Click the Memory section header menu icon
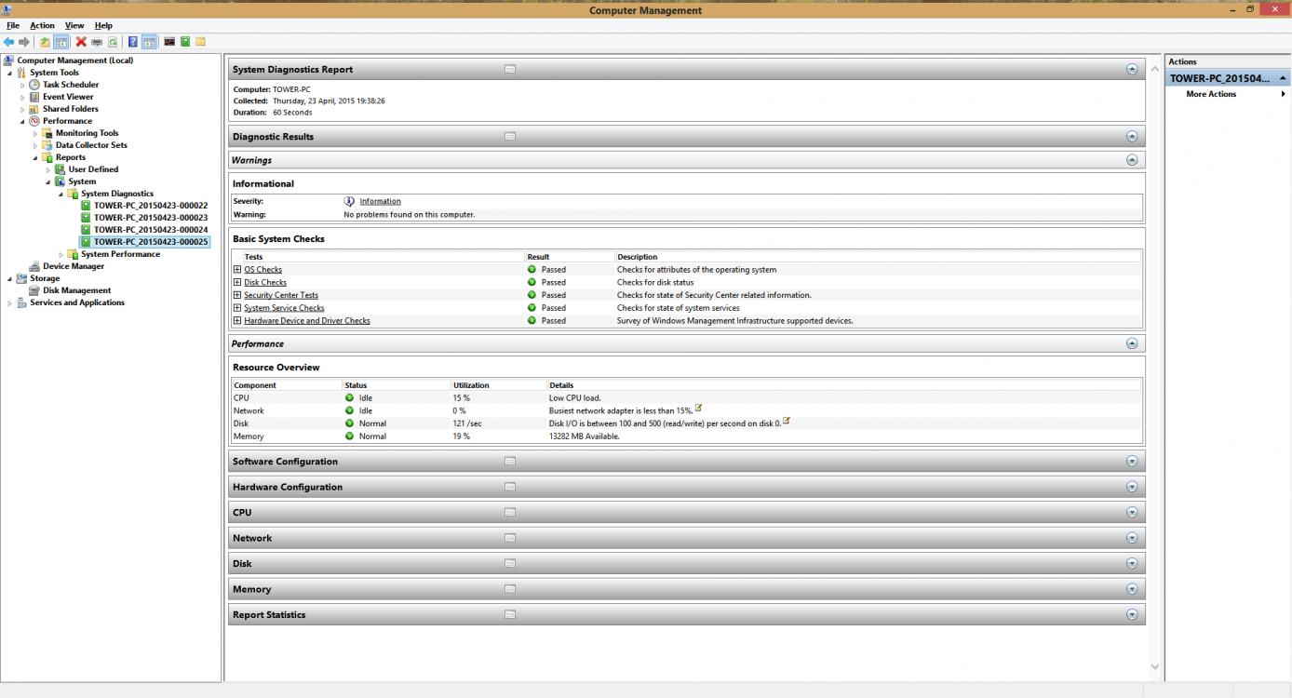The image size is (1292, 698). (x=510, y=589)
